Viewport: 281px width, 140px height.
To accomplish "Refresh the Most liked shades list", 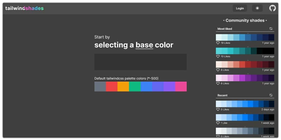I will pyautogui.click(x=271, y=29).
